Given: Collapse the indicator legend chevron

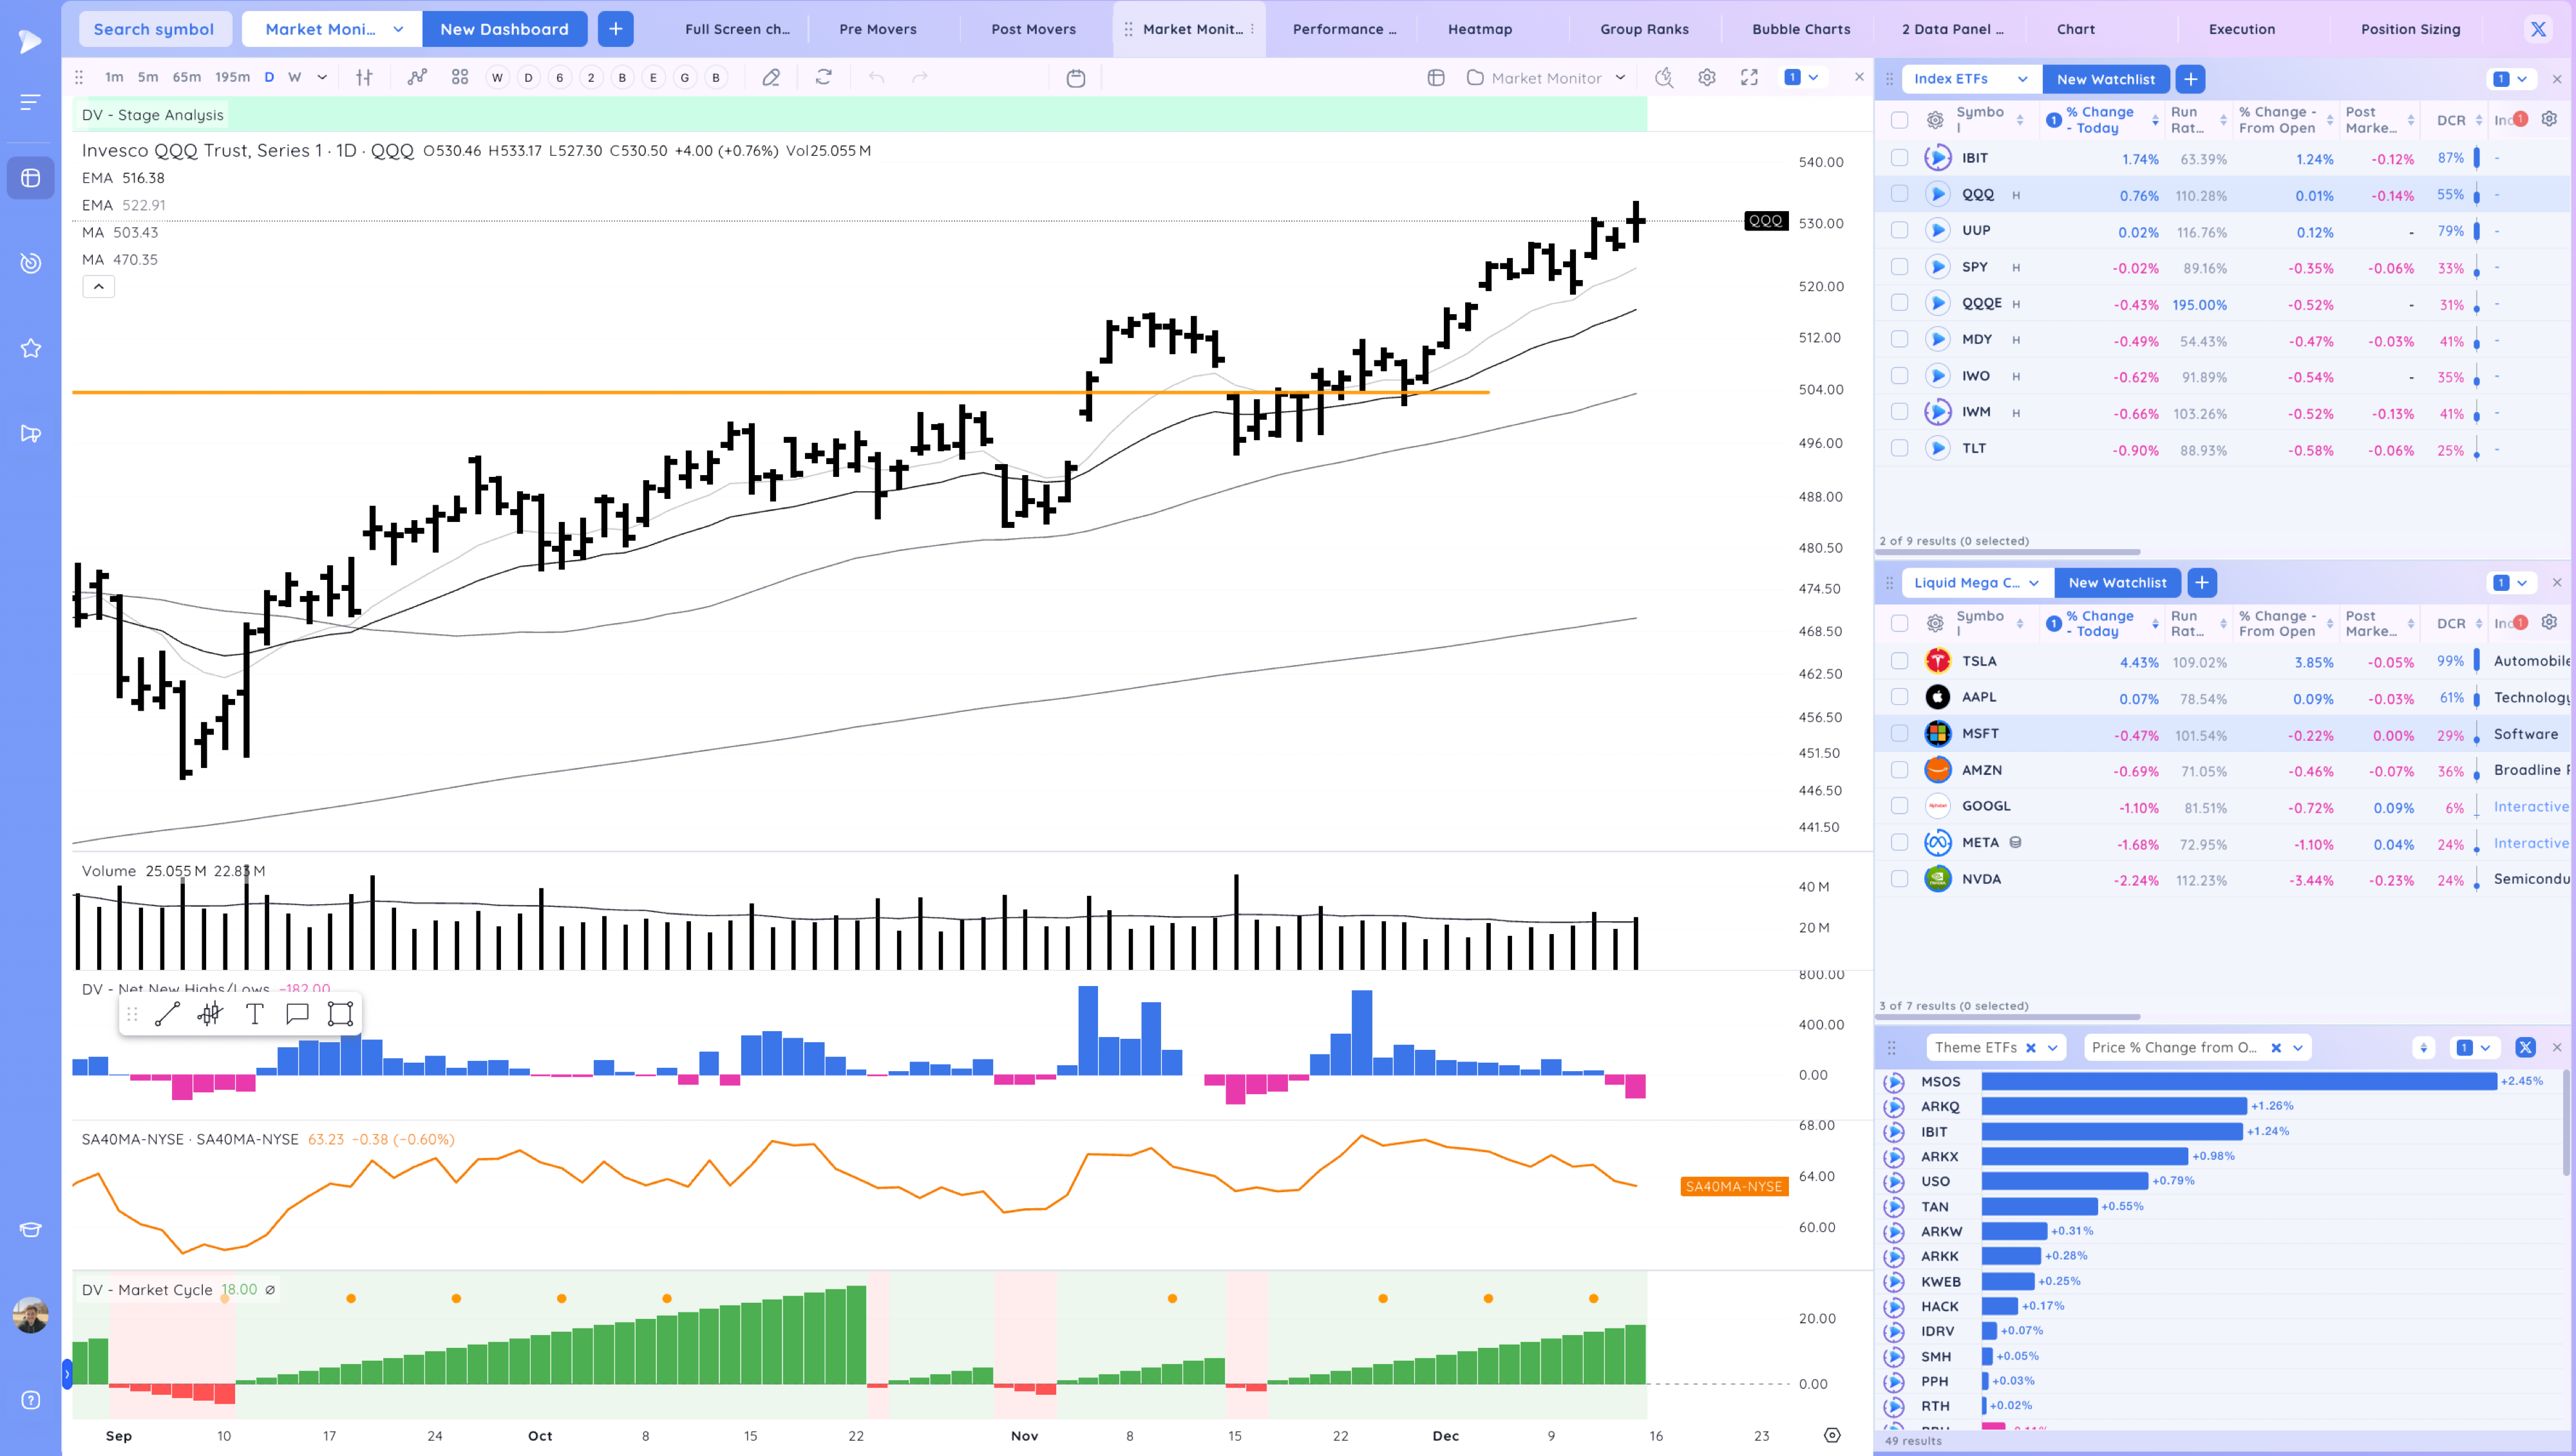Looking at the screenshot, I should (98, 287).
